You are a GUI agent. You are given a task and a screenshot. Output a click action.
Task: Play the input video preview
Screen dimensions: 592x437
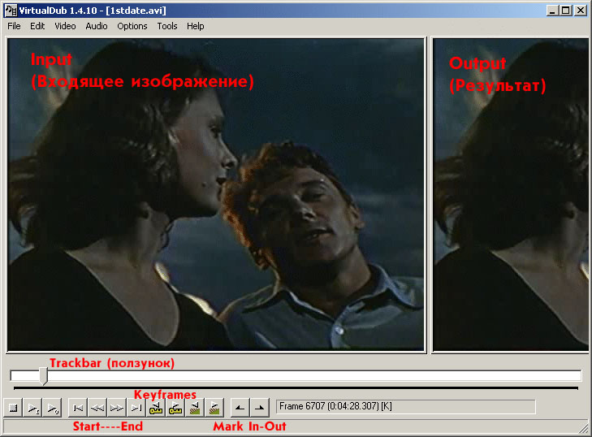[x=32, y=408]
